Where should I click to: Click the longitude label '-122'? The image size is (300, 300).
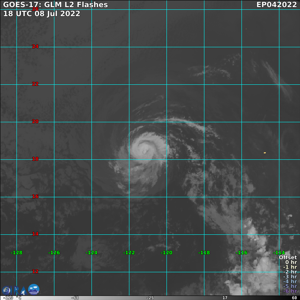tap(129, 252)
